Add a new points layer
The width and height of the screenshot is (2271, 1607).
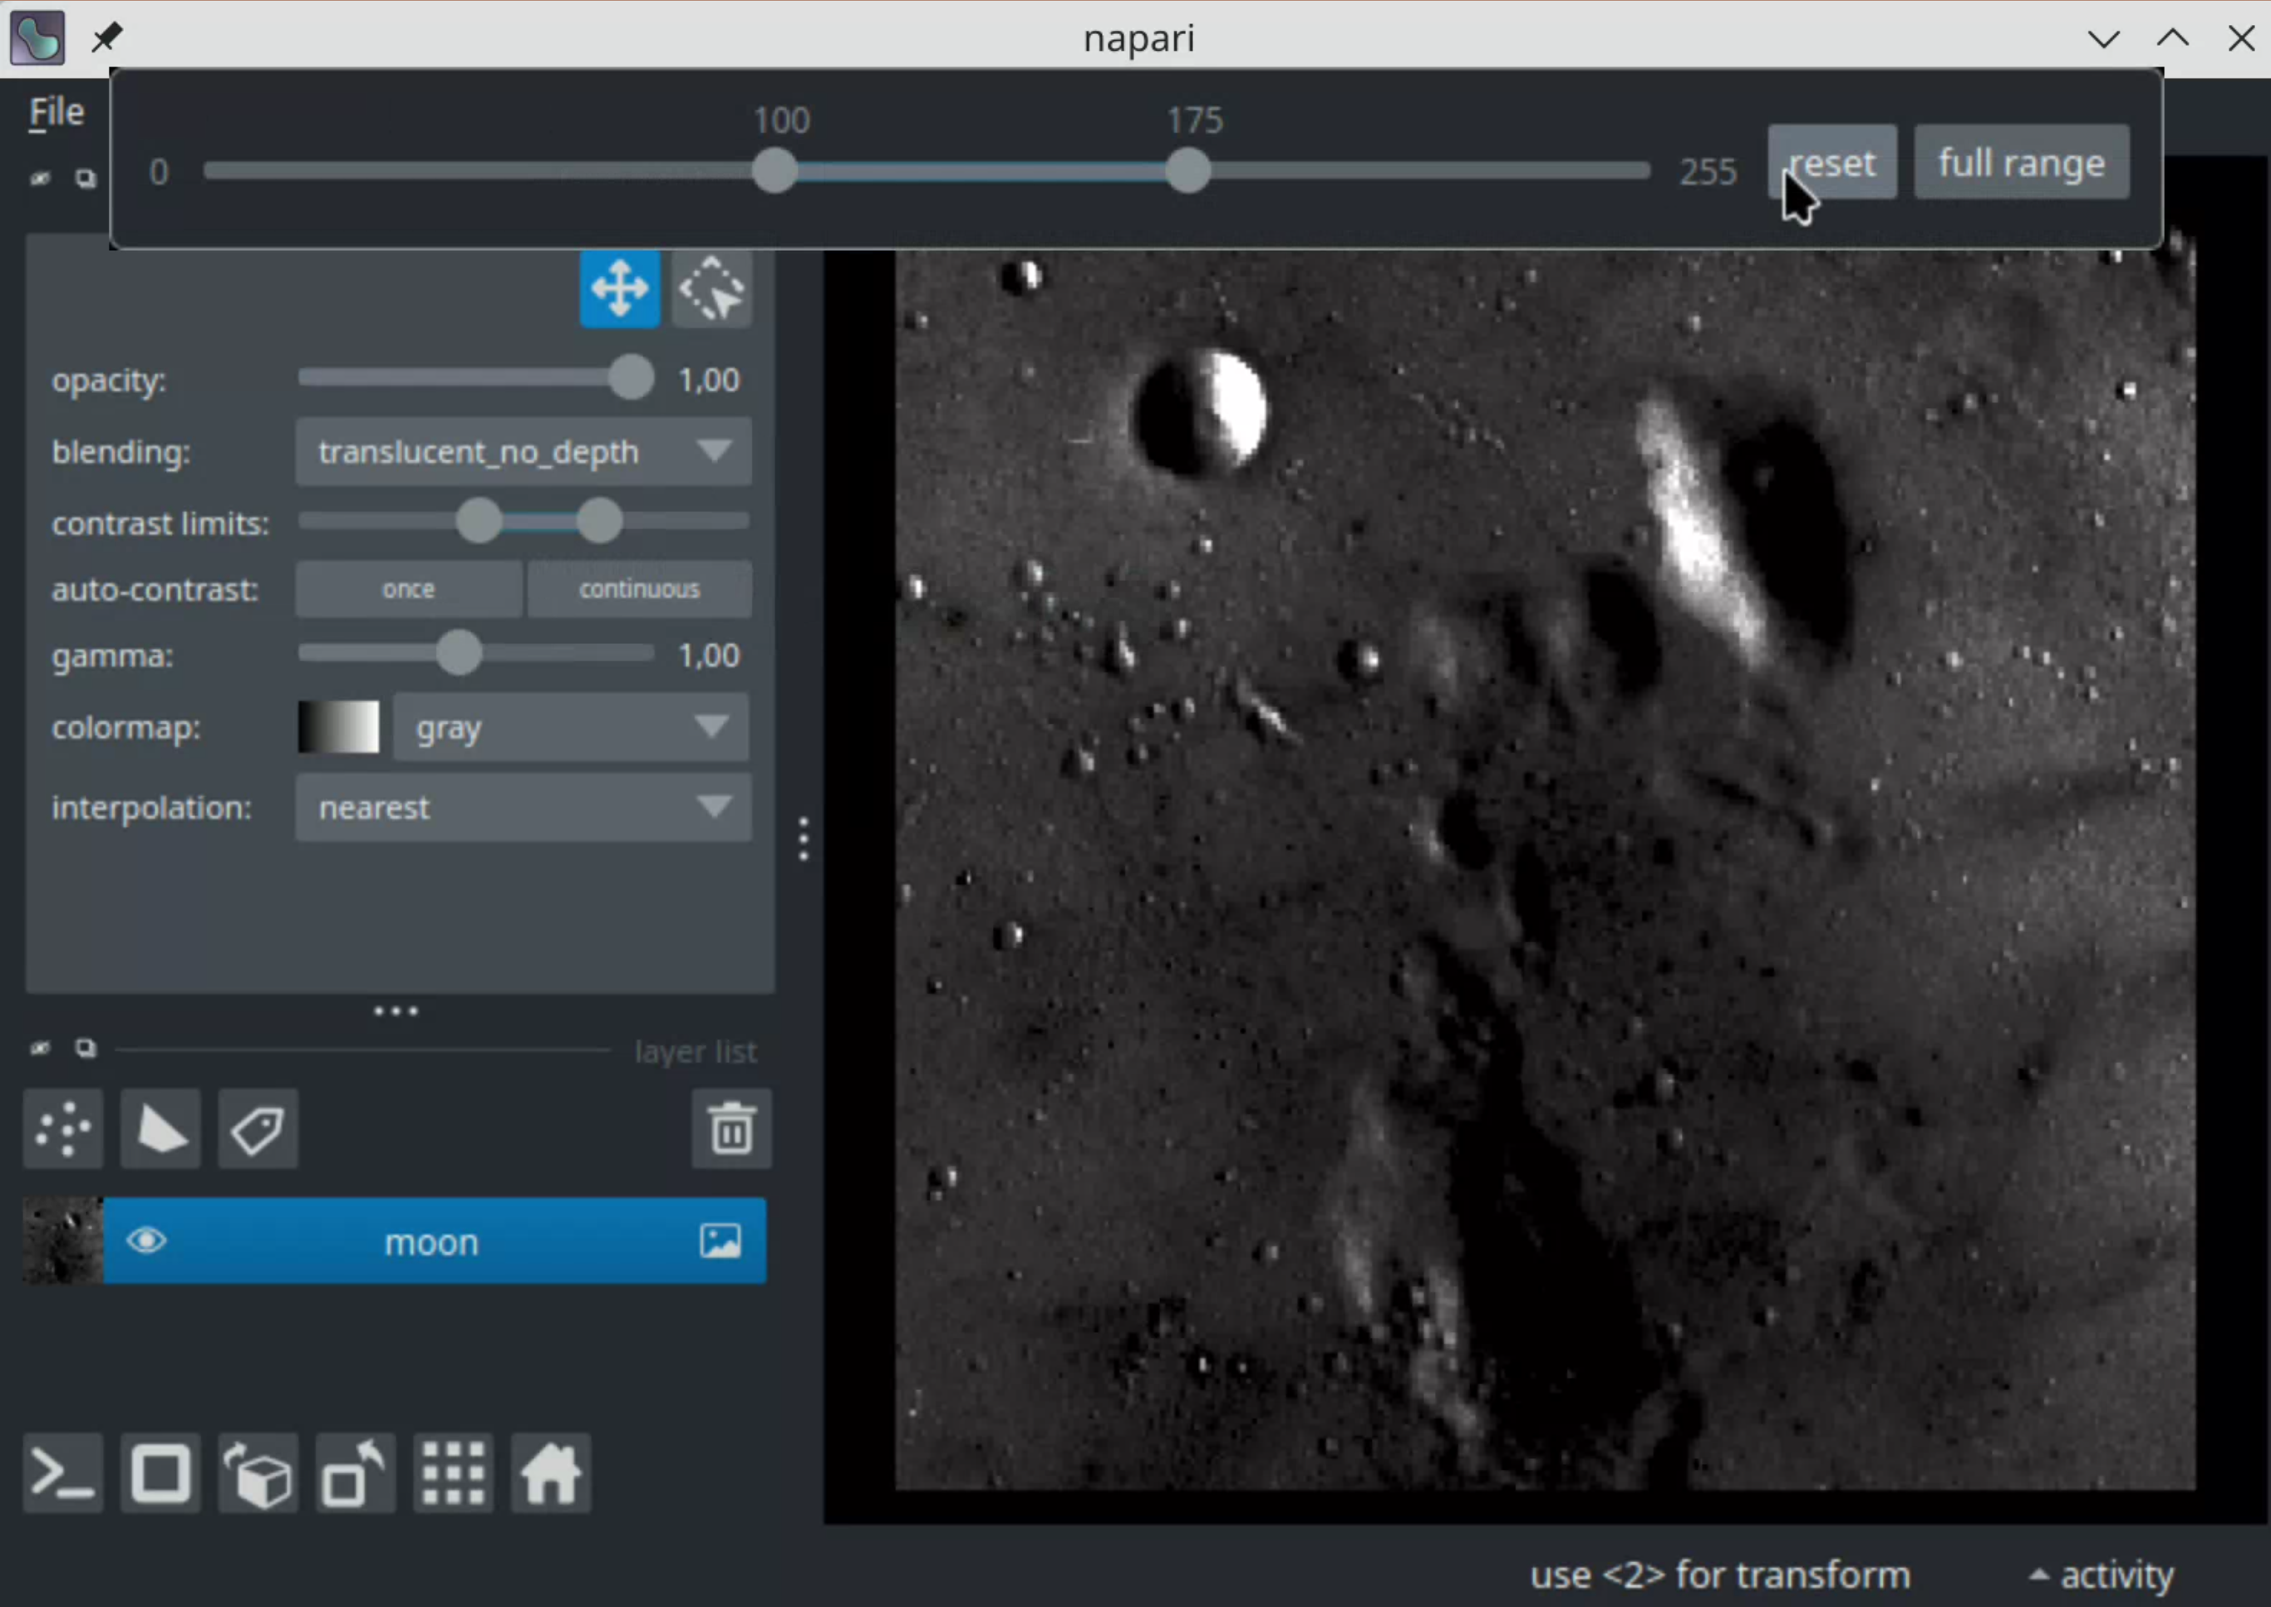coord(63,1129)
